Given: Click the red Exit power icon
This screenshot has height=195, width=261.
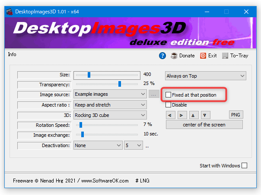Looking at the screenshot, I should (203, 56).
